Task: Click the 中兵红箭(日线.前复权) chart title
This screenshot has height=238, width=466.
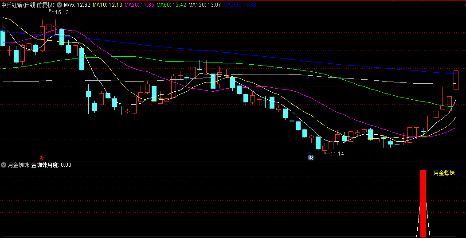Action: tap(28, 5)
